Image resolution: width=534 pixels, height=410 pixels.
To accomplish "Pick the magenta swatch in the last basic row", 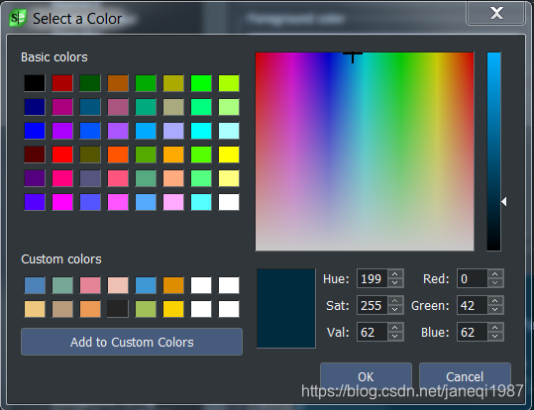I will (62, 202).
